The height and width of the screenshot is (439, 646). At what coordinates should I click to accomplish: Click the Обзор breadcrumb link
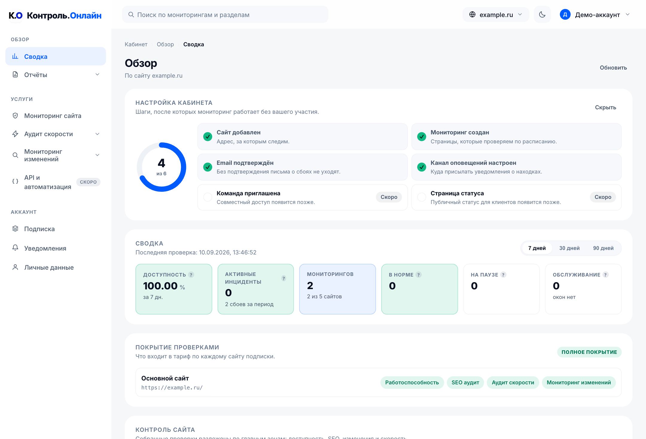point(165,44)
